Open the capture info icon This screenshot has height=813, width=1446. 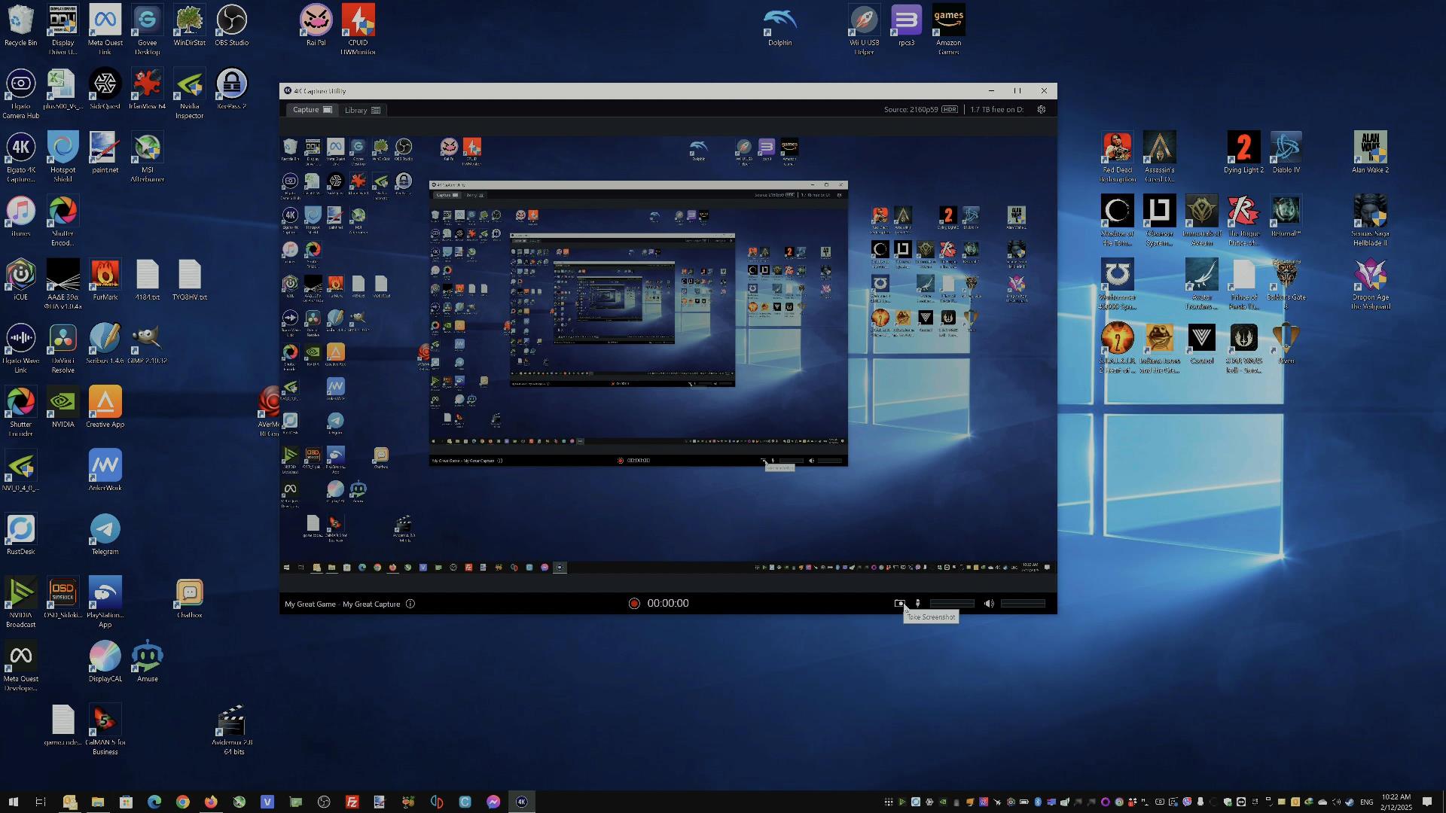tap(410, 604)
